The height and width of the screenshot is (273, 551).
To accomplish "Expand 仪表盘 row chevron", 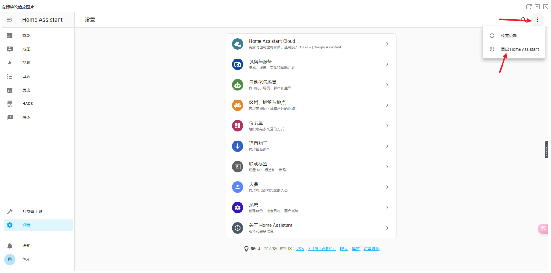I will pos(387,126).
